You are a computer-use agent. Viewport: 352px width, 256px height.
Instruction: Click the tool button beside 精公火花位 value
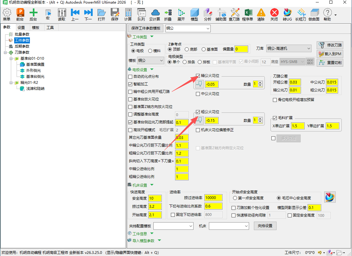coord(199,84)
